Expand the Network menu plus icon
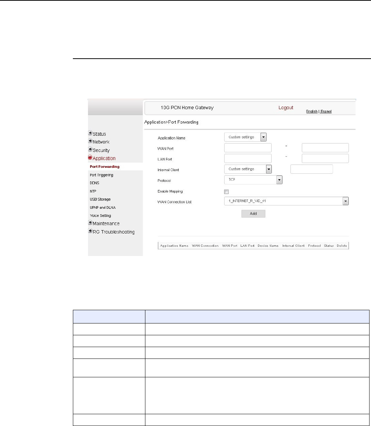371x426 pixels. [x=90, y=141]
